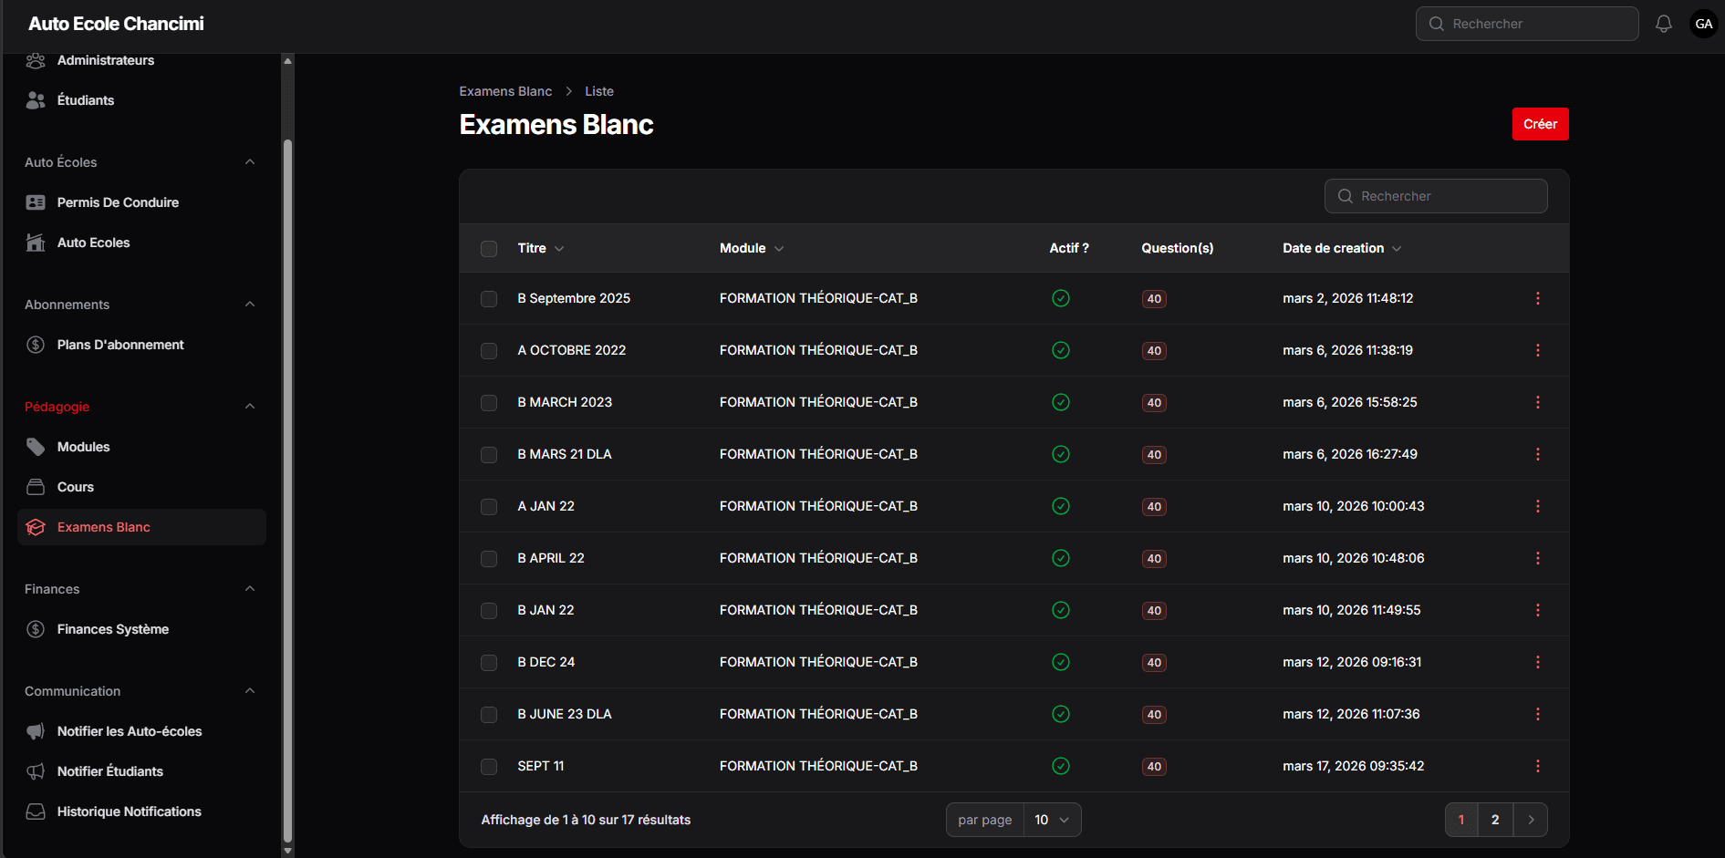Open row actions for B Septembre 2025
The width and height of the screenshot is (1725, 858).
[1537, 298]
